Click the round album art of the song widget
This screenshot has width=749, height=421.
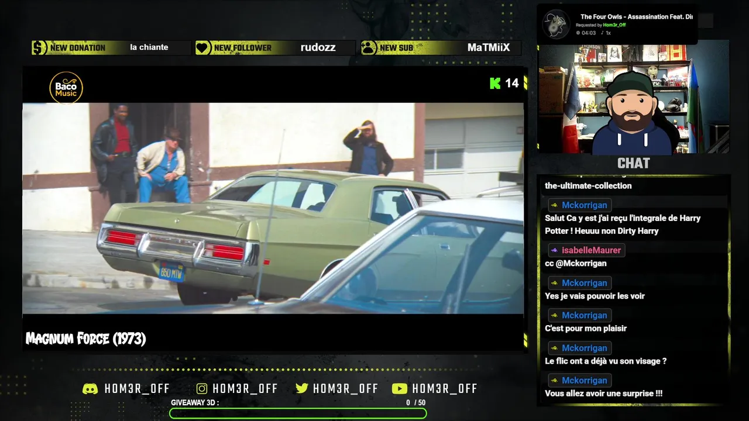pos(556,25)
